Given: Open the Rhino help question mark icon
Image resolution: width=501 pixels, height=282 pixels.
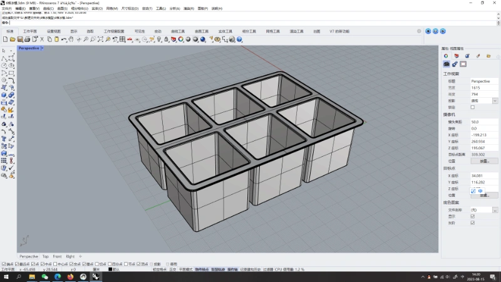Looking at the screenshot, I should point(239,39).
